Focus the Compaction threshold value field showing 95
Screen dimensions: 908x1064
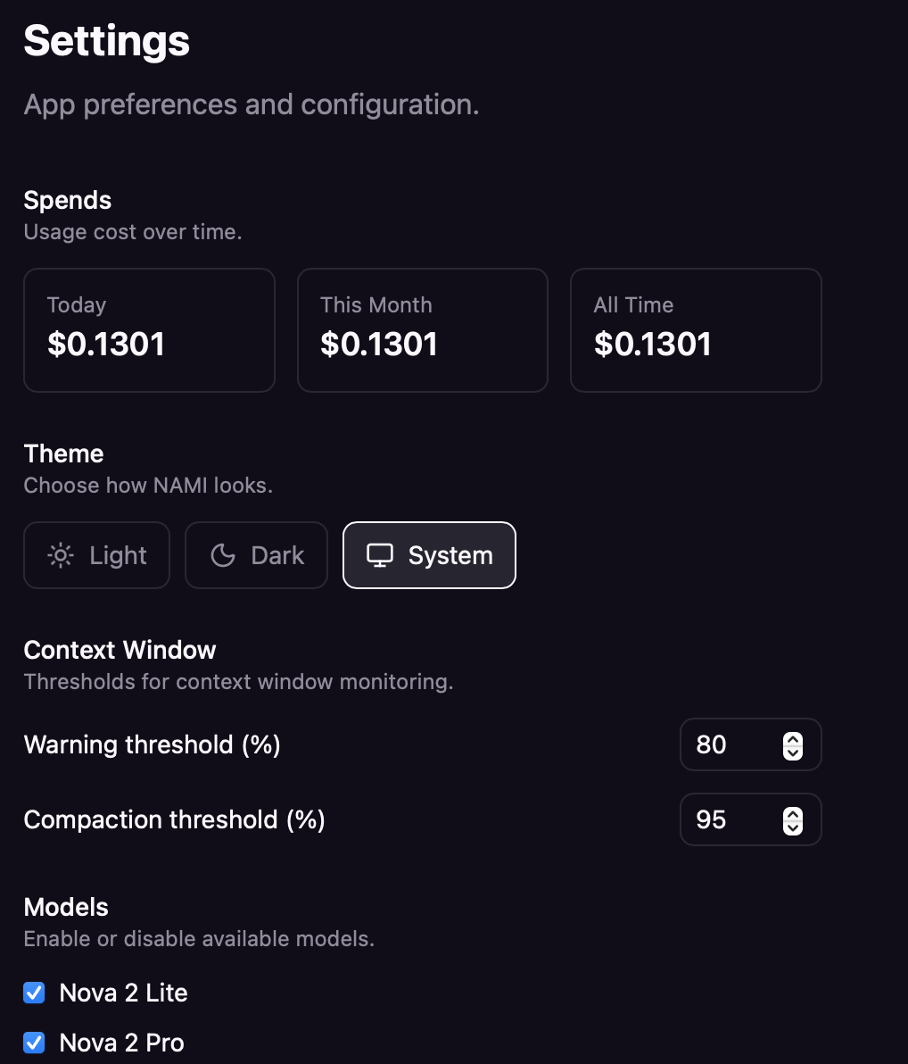pos(751,819)
